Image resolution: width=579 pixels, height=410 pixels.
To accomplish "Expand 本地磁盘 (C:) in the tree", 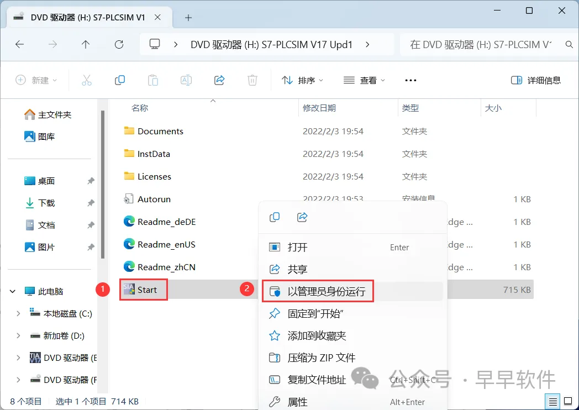I will 18,314.
